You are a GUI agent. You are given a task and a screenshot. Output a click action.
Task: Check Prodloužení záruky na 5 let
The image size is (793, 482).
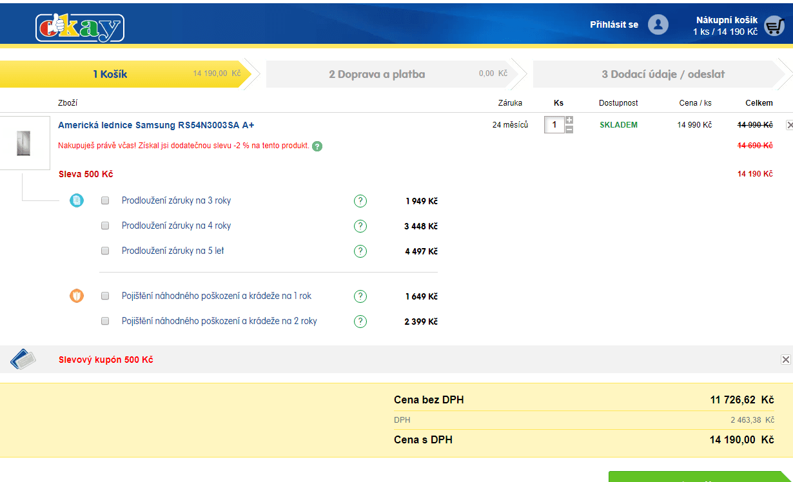pos(105,251)
